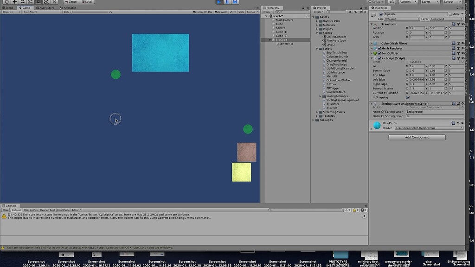The width and height of the screenshot is (475, 267).
Task: Select the Rect transform tool
Action: point(38,2)
